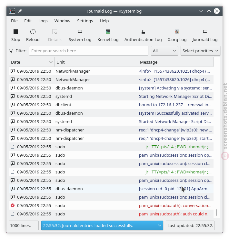Open the Journald Log view
The image size is (229, 239).
tap(205, 36)
